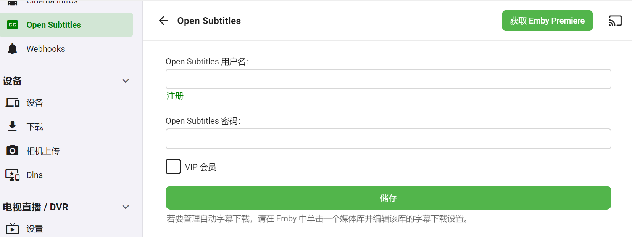Click the Cast screen icon top right
This screenshot has width=632, height=237.
(615, 21)
